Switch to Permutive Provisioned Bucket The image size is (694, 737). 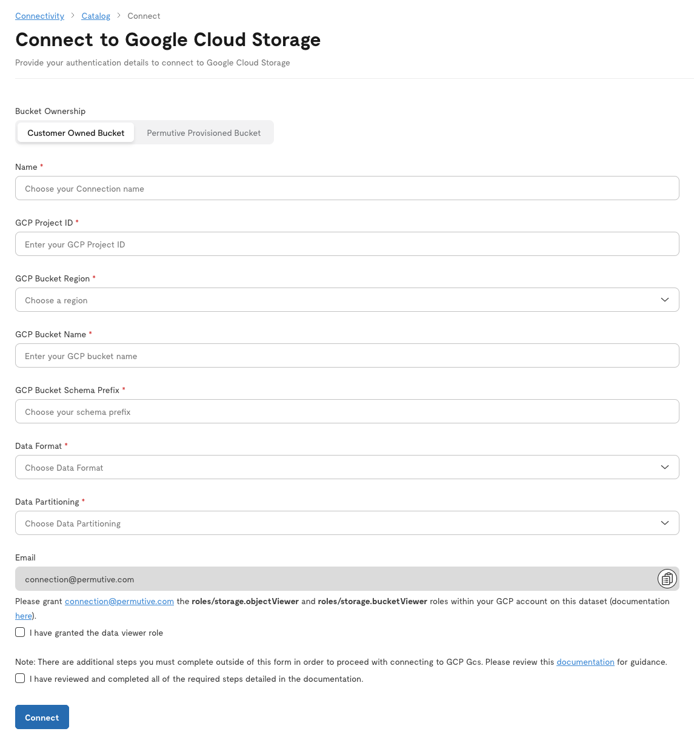[x=204, y=132]
